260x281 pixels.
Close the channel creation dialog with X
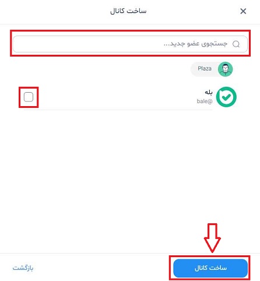click(x=243, y=11)
